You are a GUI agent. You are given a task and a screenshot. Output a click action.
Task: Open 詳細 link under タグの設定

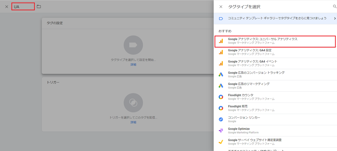[x=133, y=65]
